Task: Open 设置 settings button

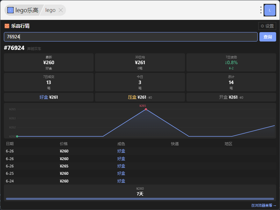Action: click(267, 26)
